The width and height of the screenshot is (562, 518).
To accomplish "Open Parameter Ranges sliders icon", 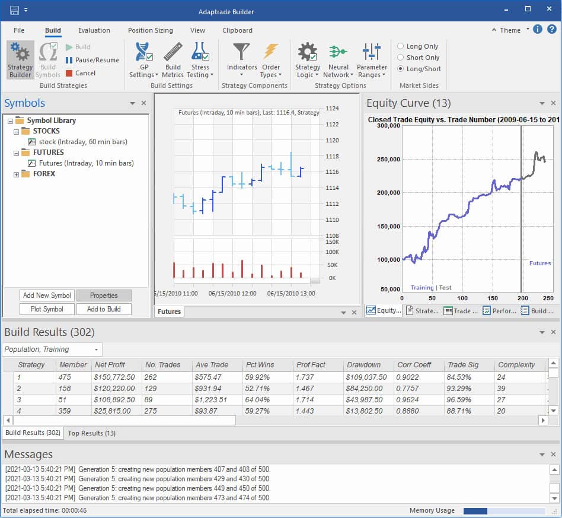I will (x=372, y=53).
